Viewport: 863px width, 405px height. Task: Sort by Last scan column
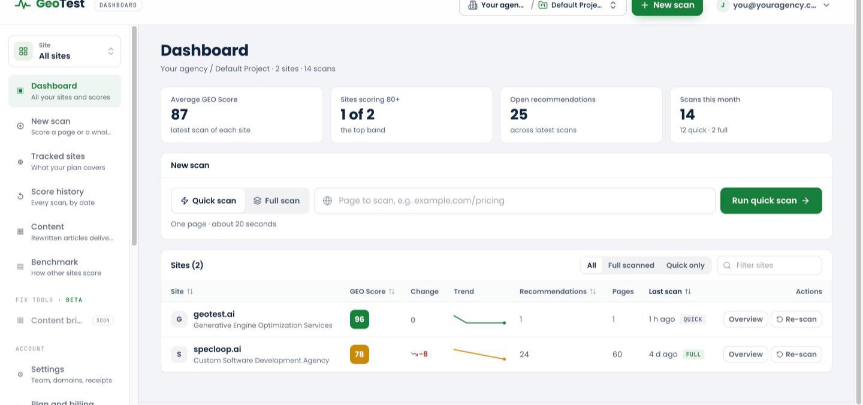(669, 292)
